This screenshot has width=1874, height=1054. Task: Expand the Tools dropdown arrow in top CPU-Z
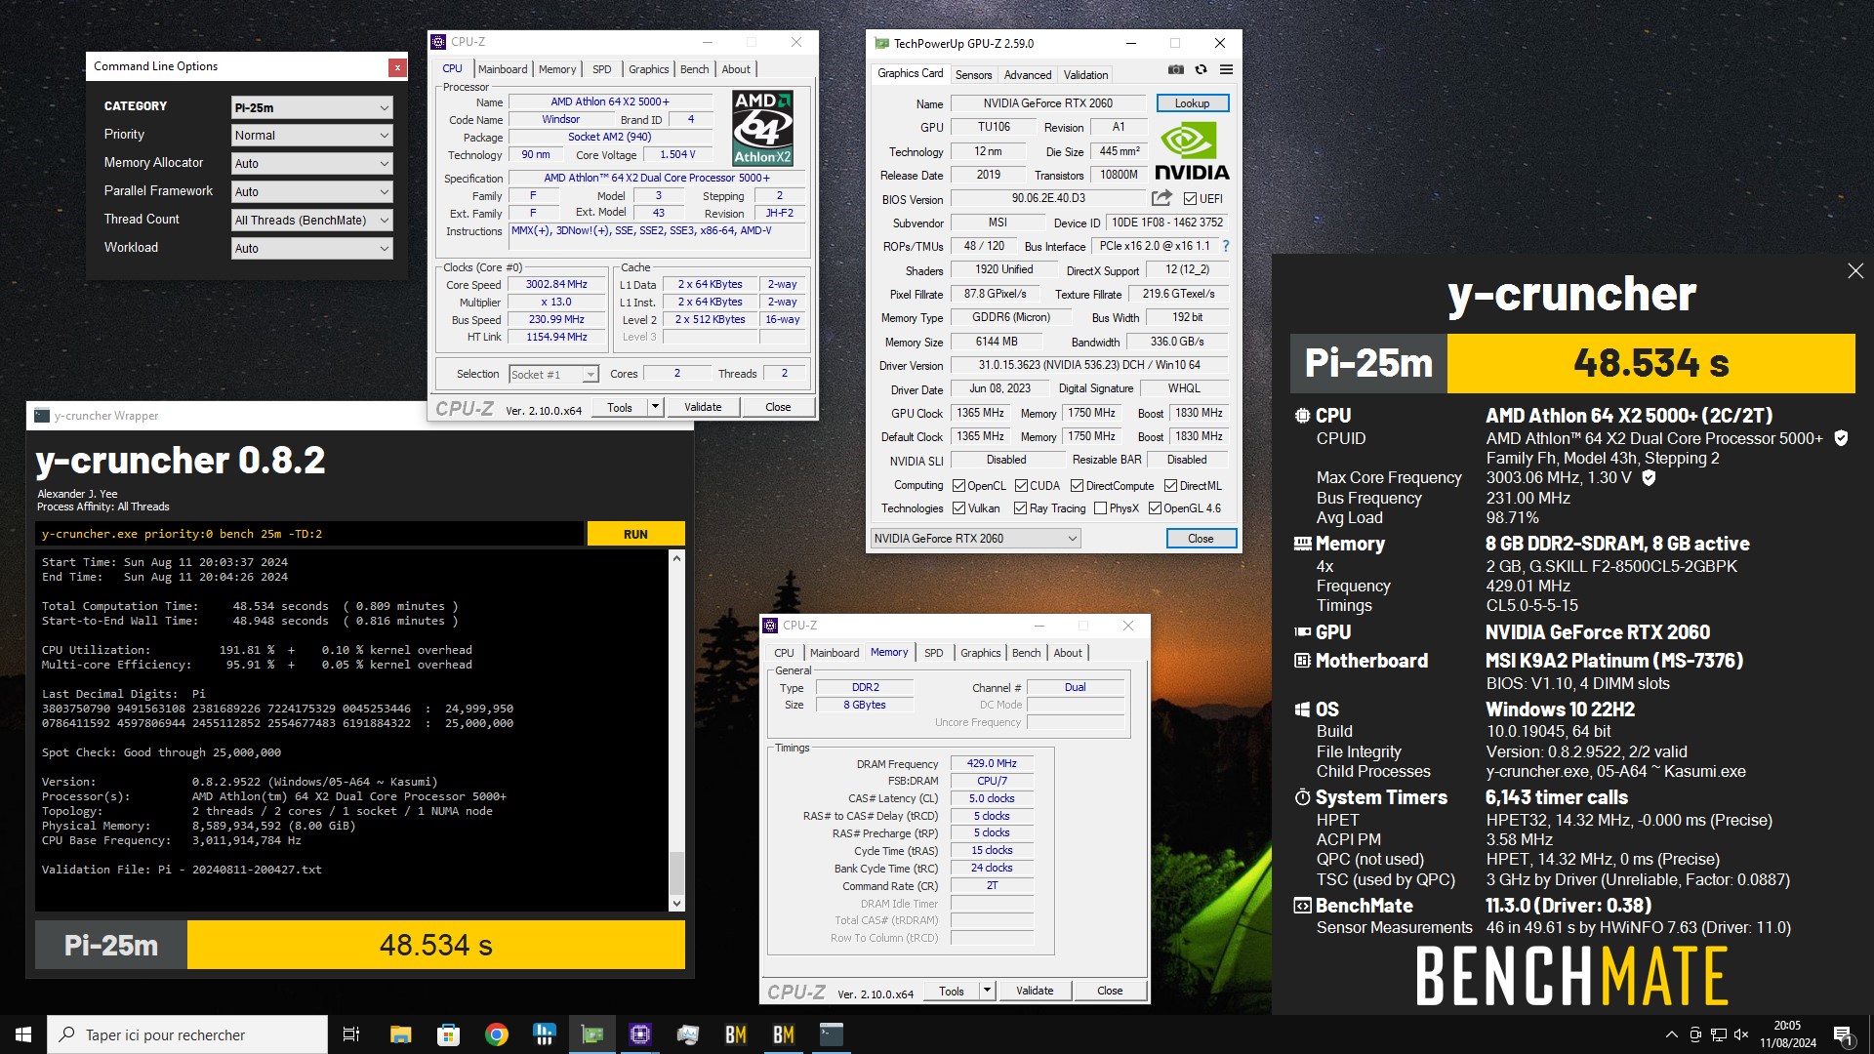pos(656,407)
